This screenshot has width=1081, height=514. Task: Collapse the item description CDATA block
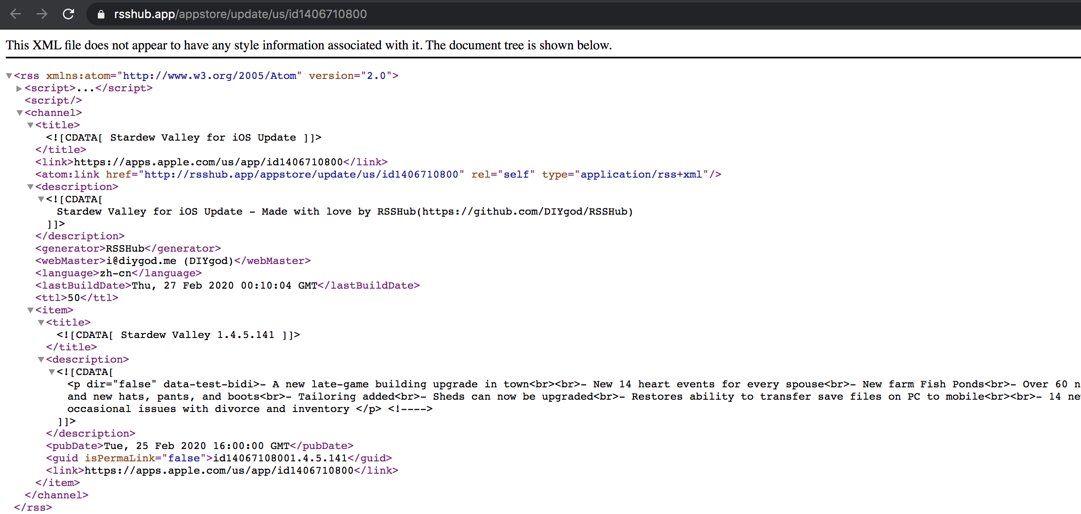(52, 372)
